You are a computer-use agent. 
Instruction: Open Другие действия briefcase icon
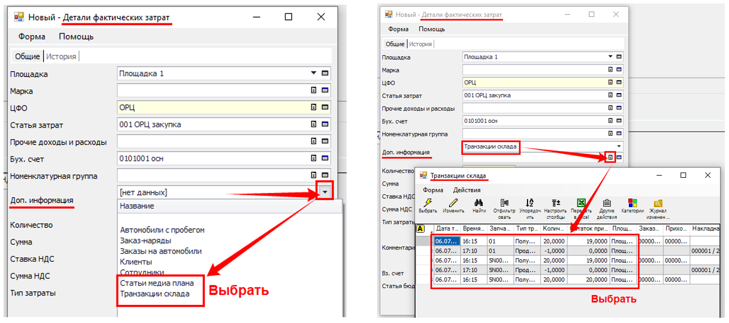(x=607, y=202)
